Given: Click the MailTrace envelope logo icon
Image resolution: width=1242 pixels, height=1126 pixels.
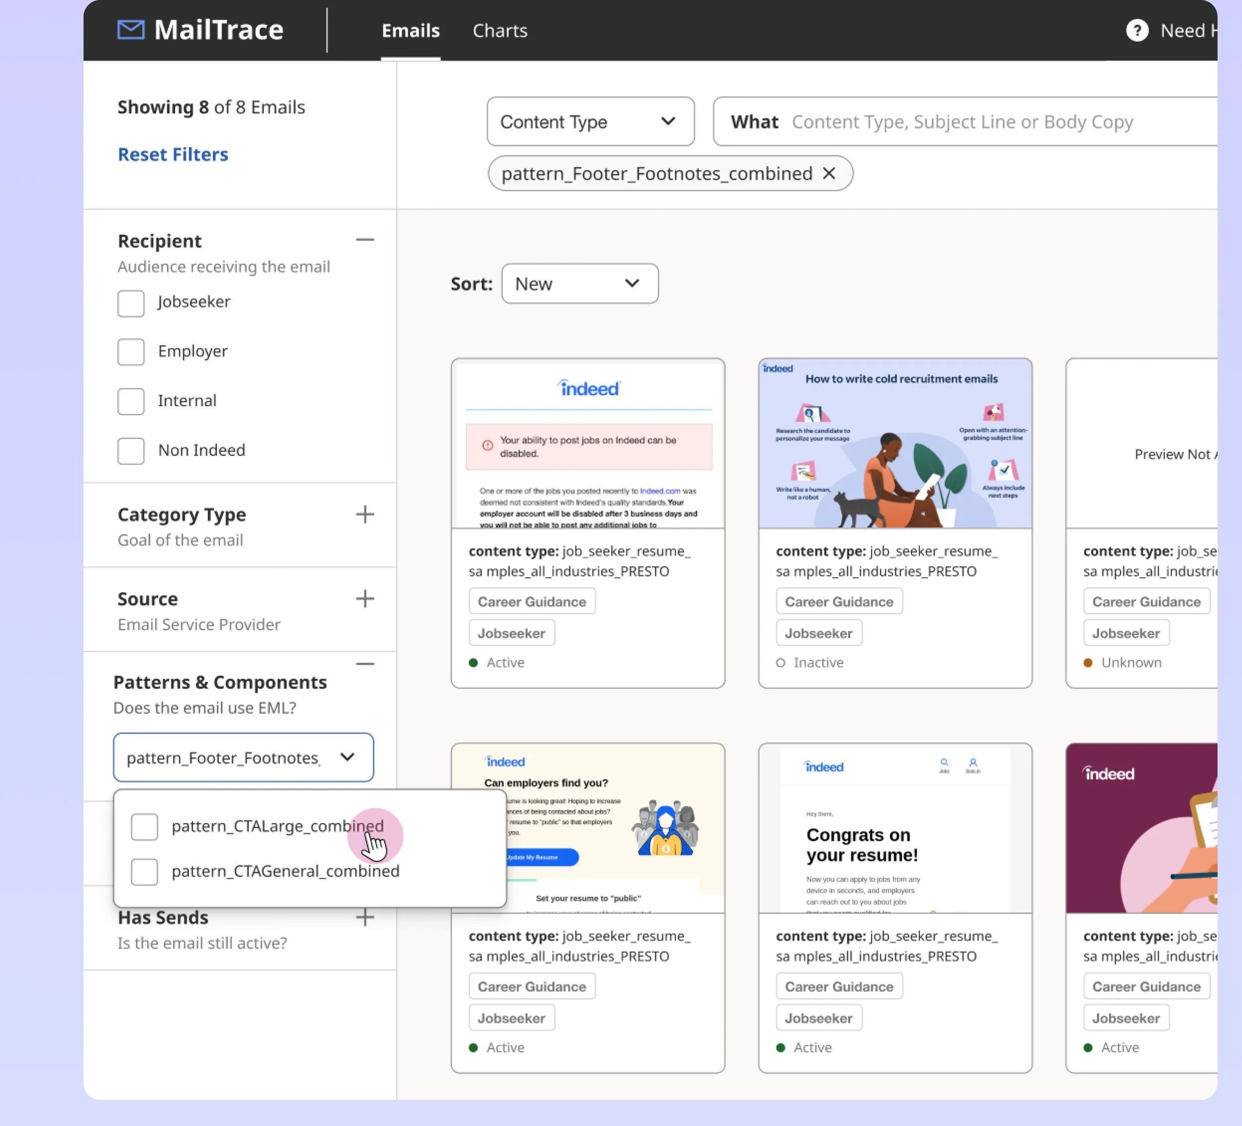Looking at the screenshot, I should pos(131,30).
